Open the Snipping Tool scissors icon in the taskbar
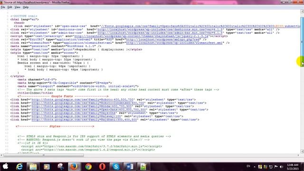The height and width of the screenshot is (171, 304). click(x=60, y=167)
